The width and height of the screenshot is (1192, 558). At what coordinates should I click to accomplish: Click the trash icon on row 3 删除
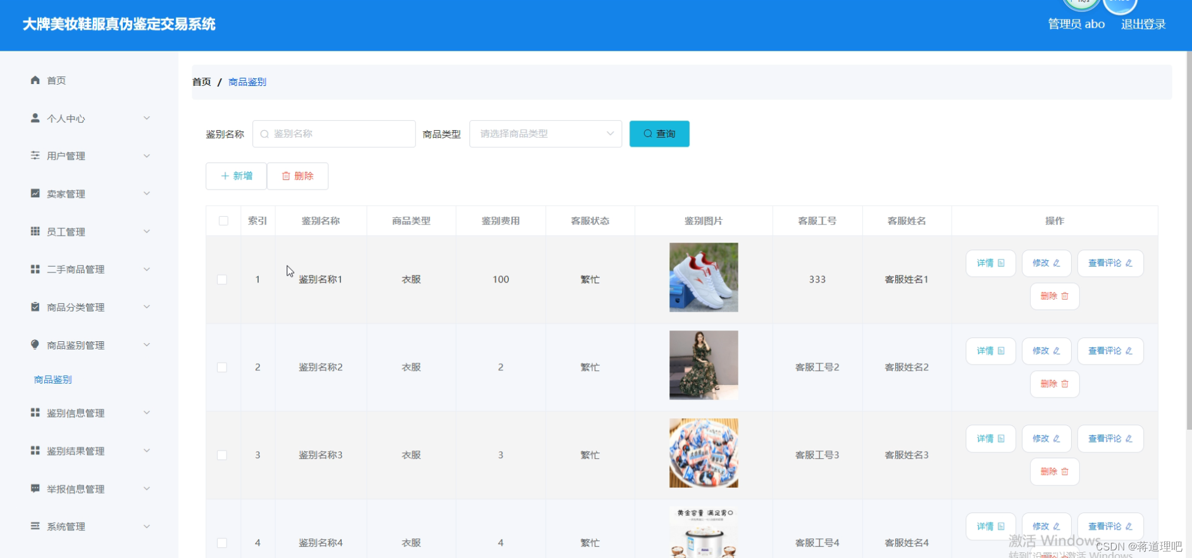(x=1065, y=471)
